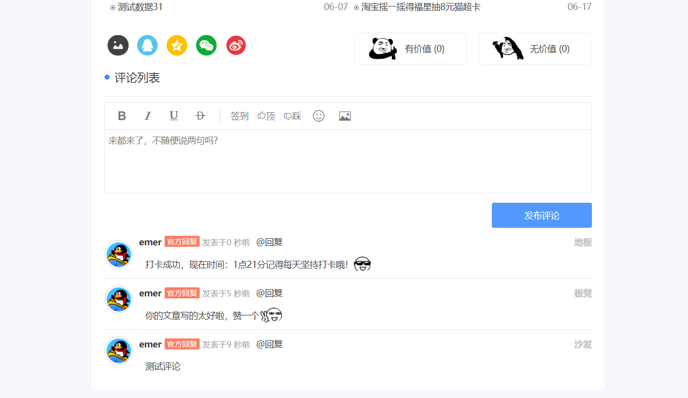Click the 顶 thumbs-up toolbar button

point(266,116)
